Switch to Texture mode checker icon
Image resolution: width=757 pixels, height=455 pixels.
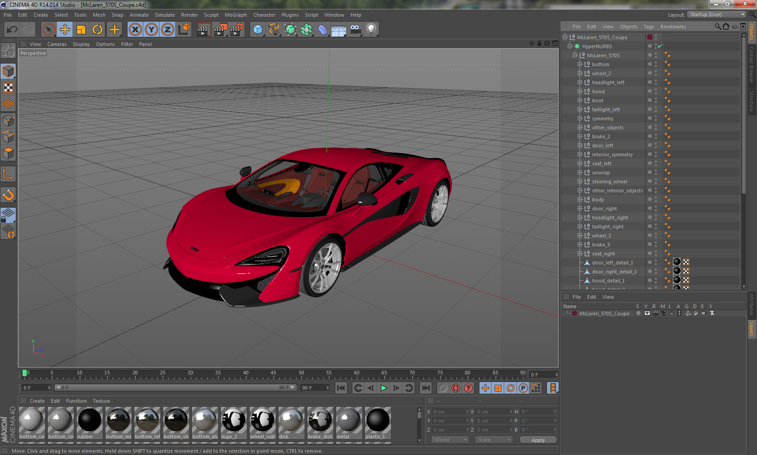click(x=9, y=88)
